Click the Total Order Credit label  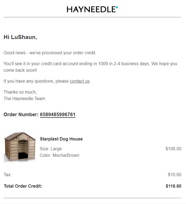tap(23, 186)
